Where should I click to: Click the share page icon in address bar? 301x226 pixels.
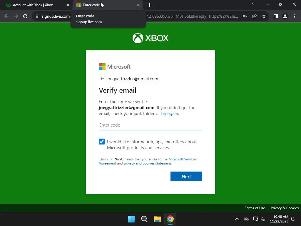tap(255, 16)
